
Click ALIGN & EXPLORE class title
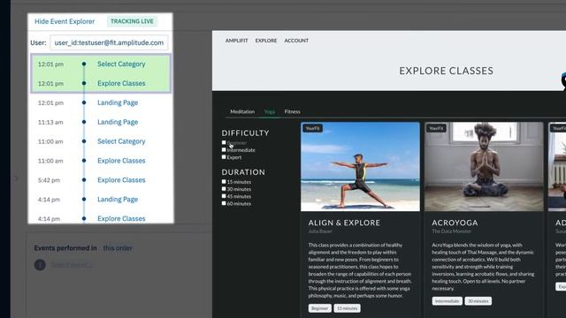(344, 223)
